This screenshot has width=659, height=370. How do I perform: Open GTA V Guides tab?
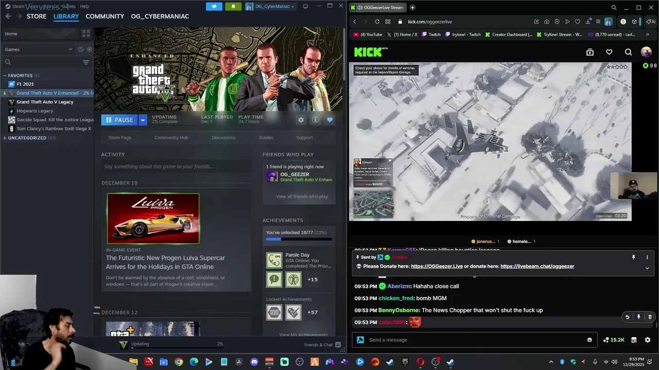tap(266, 137)
